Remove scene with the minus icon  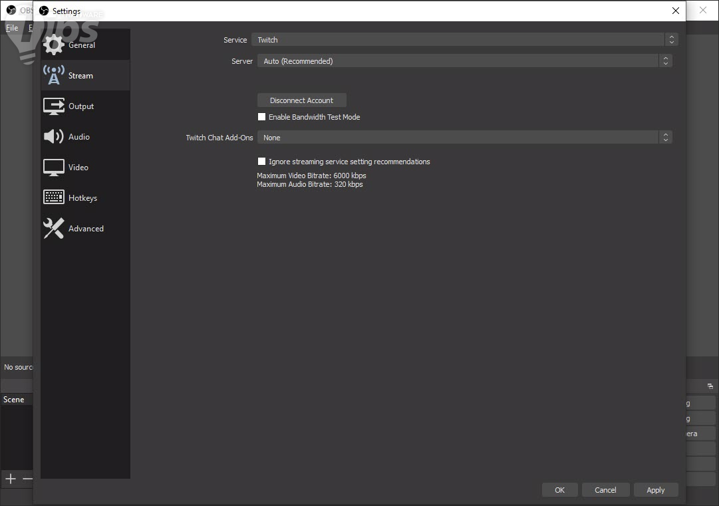click(27, 479)
